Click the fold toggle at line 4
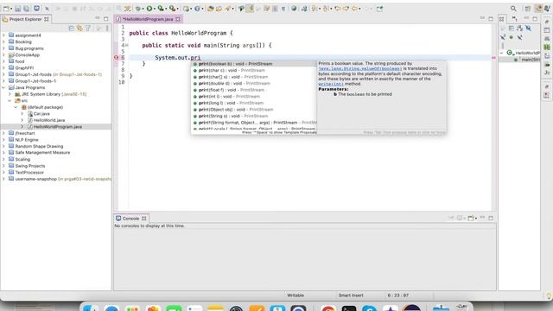This screenshot has height=311, width=553. pos(127,45)
